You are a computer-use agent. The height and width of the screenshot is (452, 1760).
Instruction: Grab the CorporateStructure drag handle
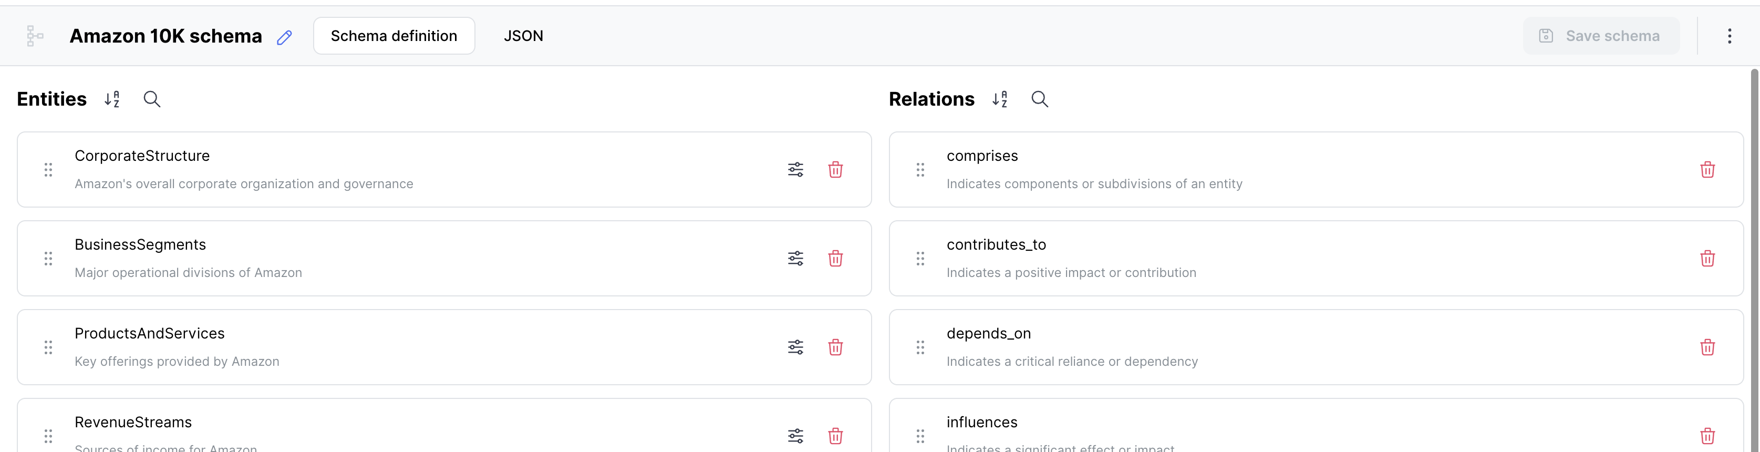tap(48, 170)
